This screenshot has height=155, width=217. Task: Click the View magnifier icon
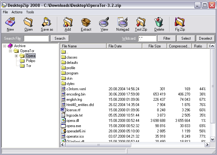[x=104, y=22]
